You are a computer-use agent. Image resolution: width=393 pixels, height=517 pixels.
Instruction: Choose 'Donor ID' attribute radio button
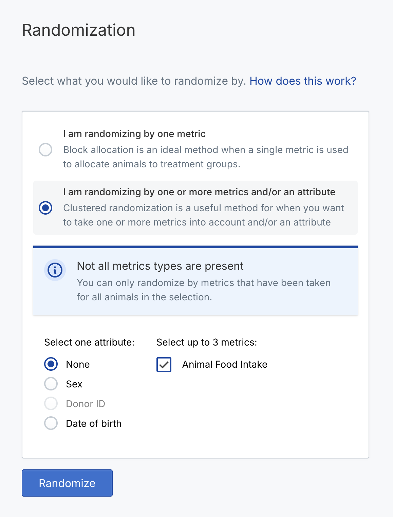pyautogui.click(x=51, y=403)
